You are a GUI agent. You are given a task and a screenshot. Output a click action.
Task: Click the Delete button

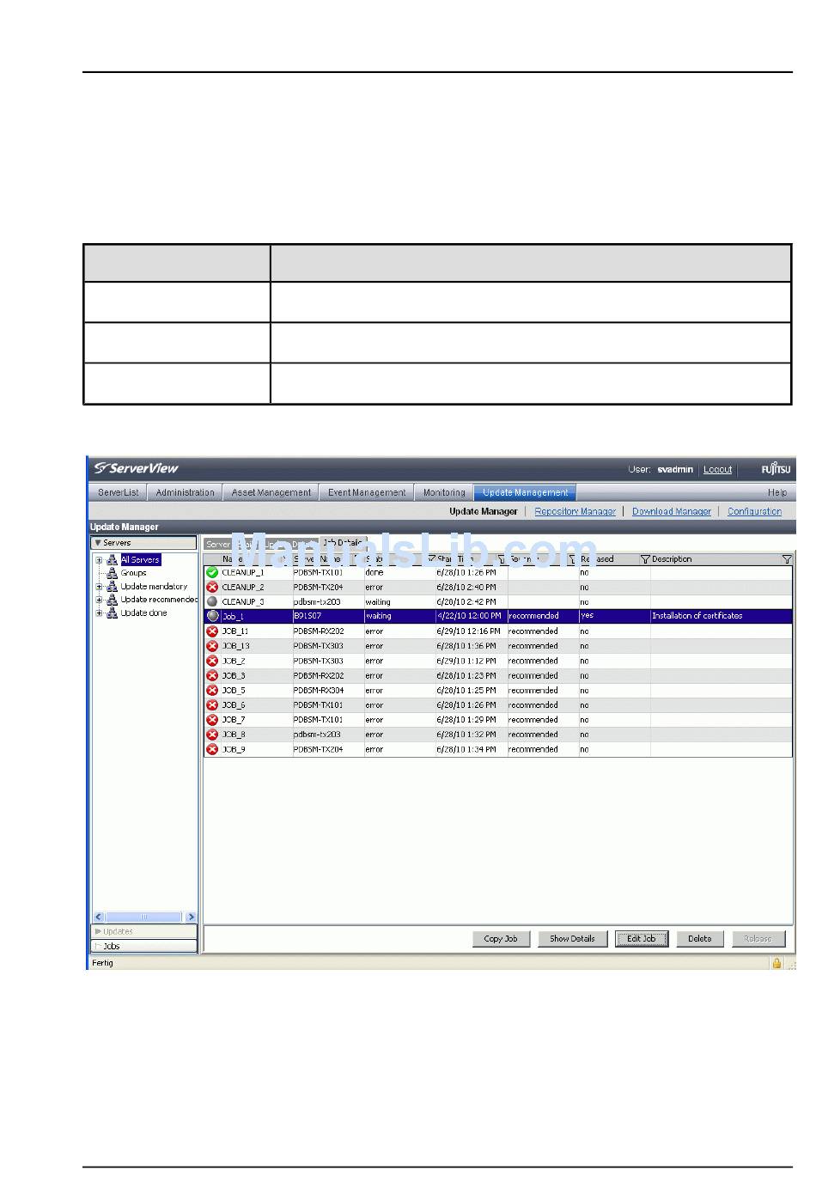(699, 939)
